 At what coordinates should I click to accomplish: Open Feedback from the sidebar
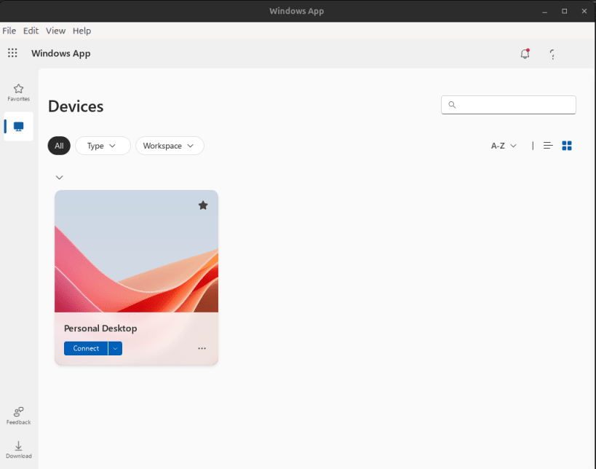tap(18, 416)
